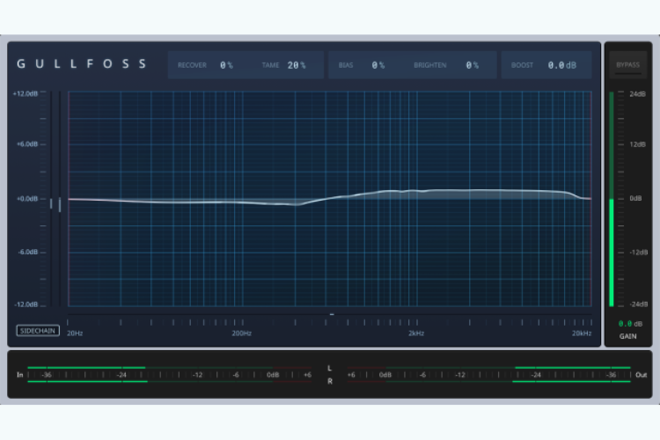Click the GULLFOSS logo text

[x=81, y=64]
